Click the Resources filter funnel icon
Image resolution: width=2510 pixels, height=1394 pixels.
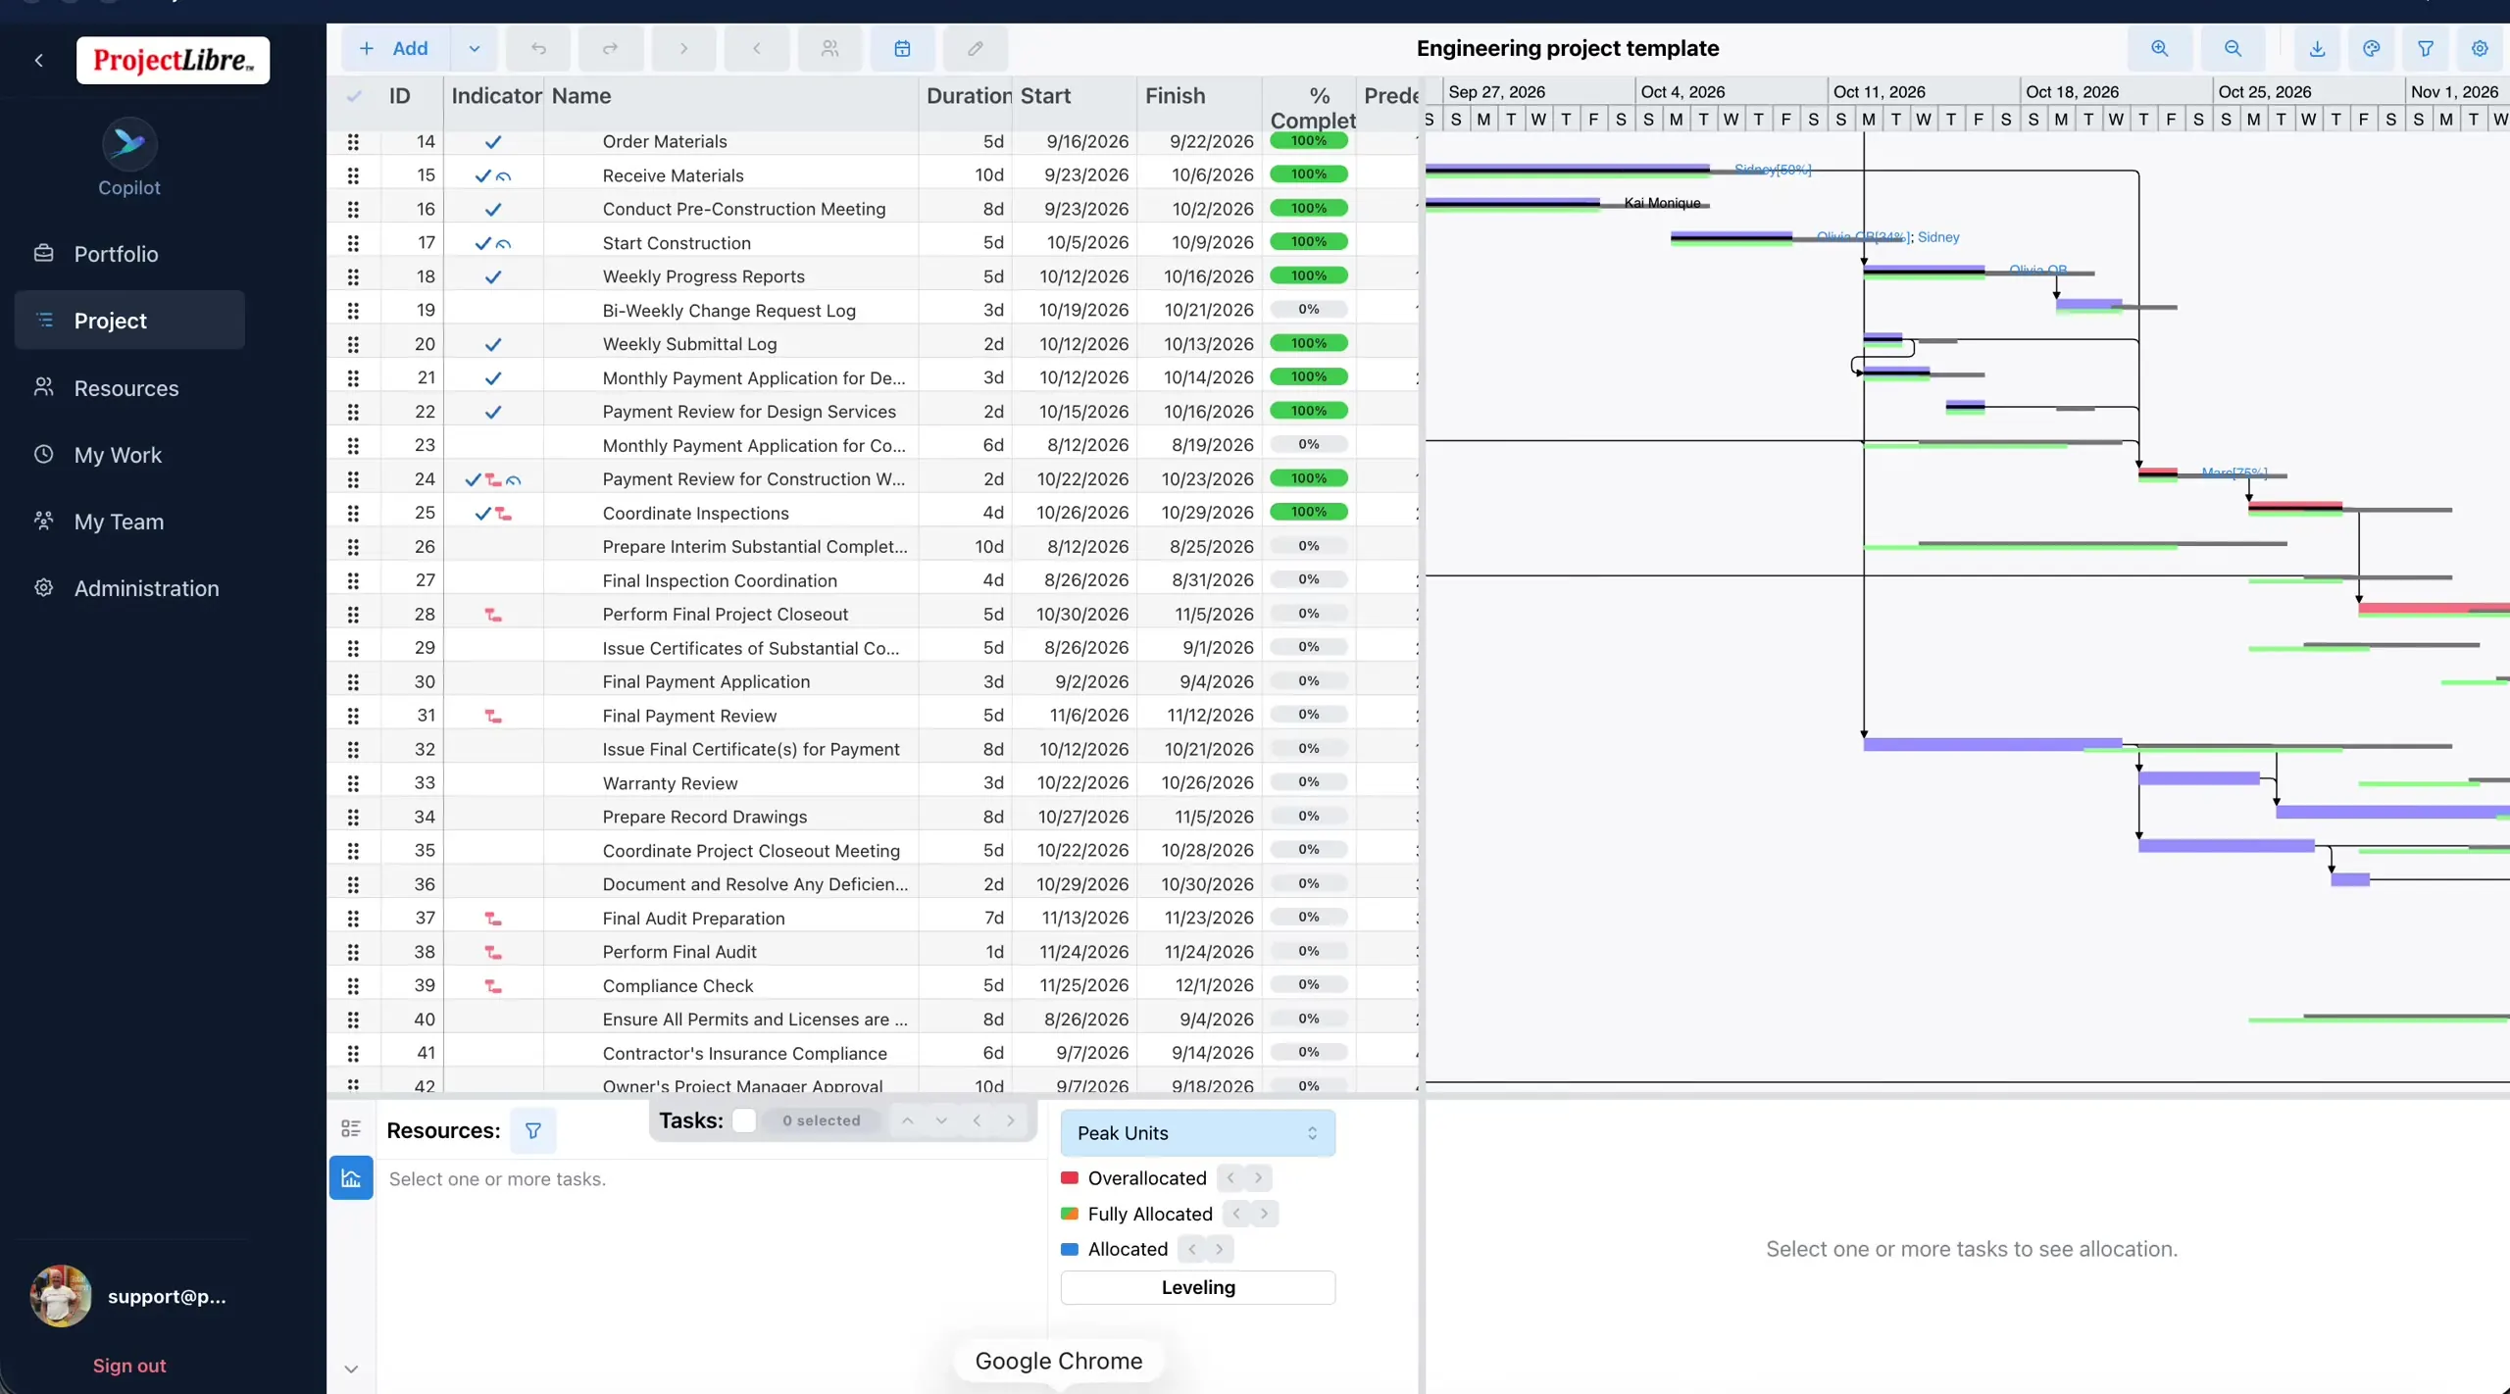(532, 1130)
